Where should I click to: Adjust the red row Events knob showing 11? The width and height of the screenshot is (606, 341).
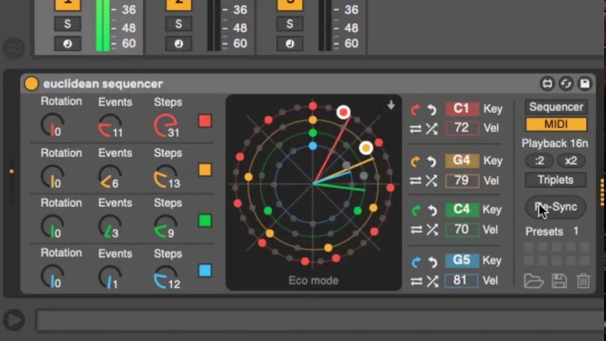tap(109, 125)
